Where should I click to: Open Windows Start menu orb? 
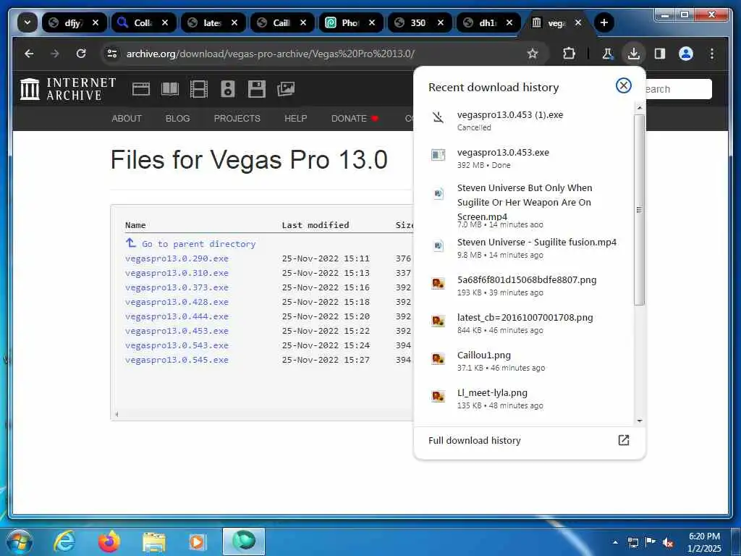pos(20,542)
